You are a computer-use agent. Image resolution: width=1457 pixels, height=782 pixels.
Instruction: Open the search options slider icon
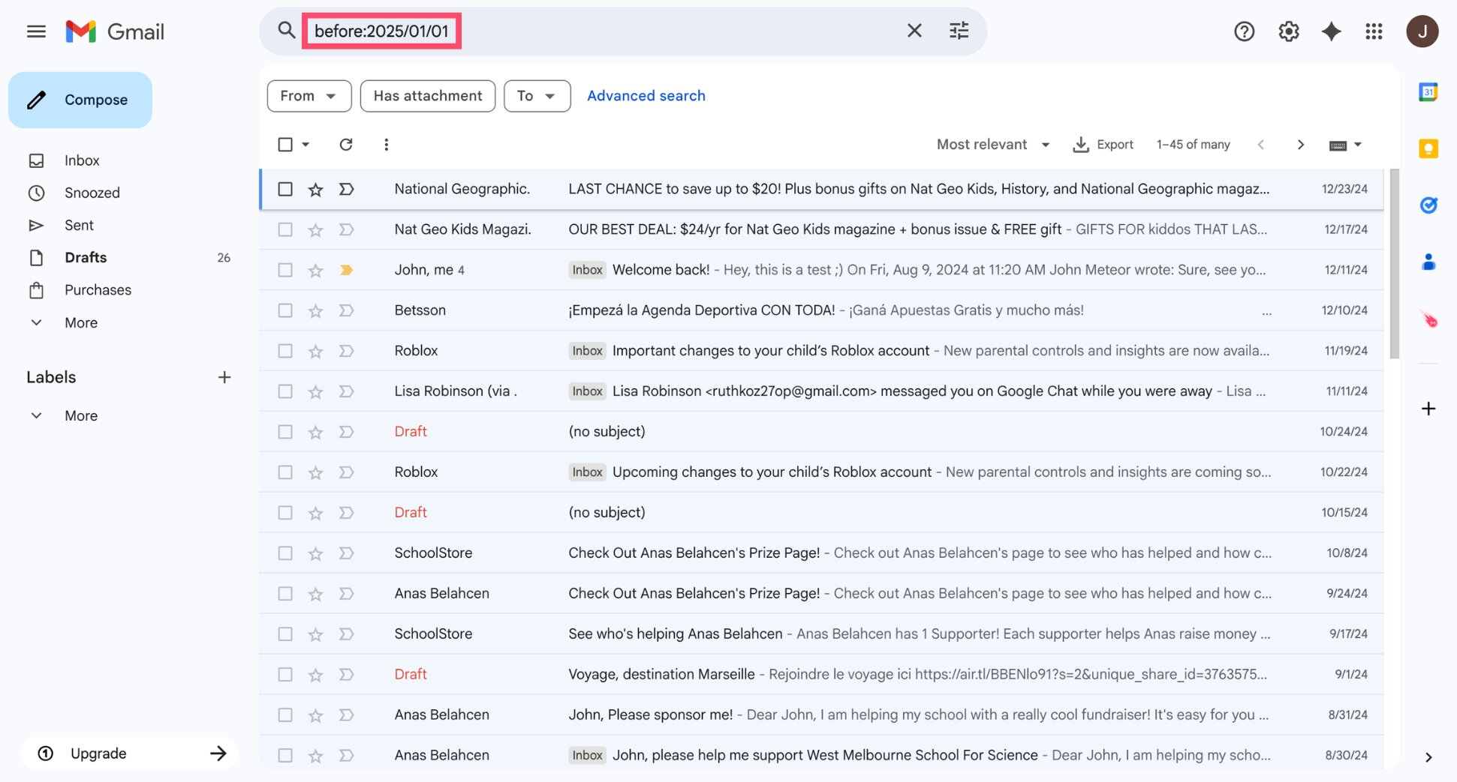click(959, 31)
